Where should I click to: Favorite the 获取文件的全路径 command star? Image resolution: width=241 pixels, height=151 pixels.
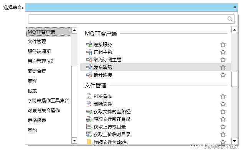(x=223, y=111)
